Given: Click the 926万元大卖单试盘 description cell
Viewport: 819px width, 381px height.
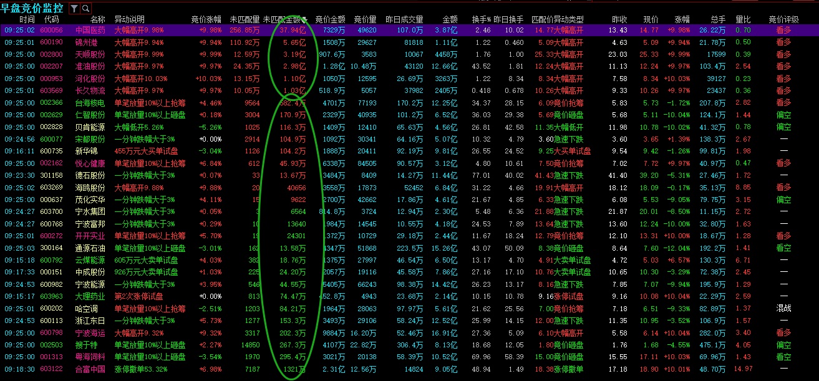Looking at the screenshot, I should (146, 272).
